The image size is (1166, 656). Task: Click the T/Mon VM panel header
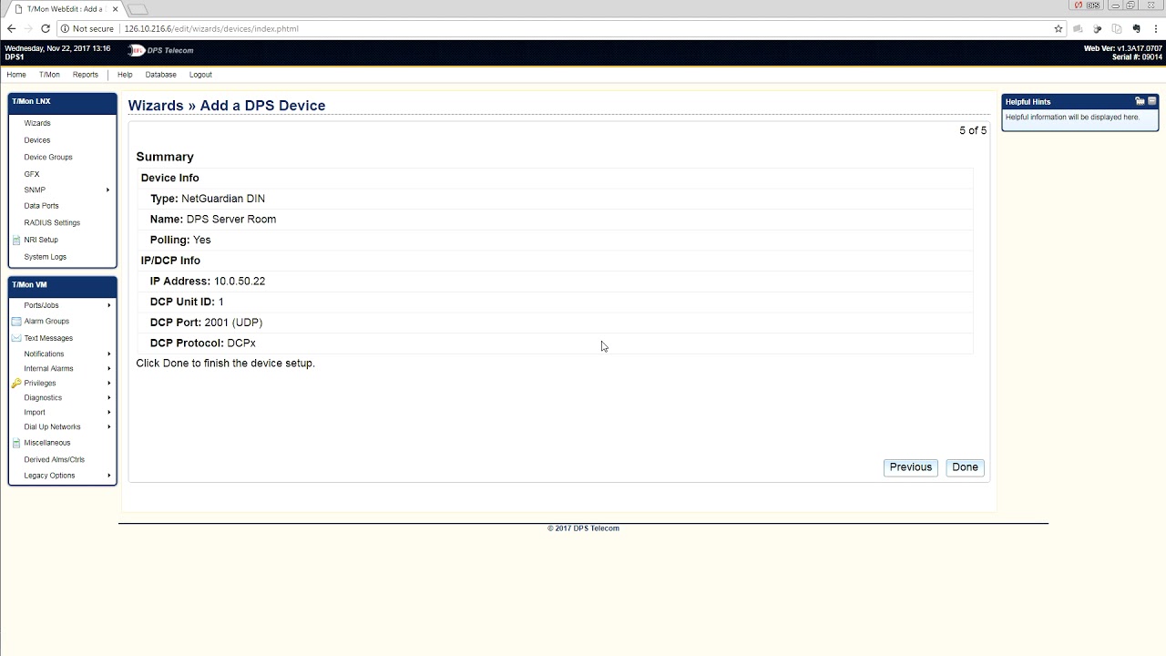63,285
